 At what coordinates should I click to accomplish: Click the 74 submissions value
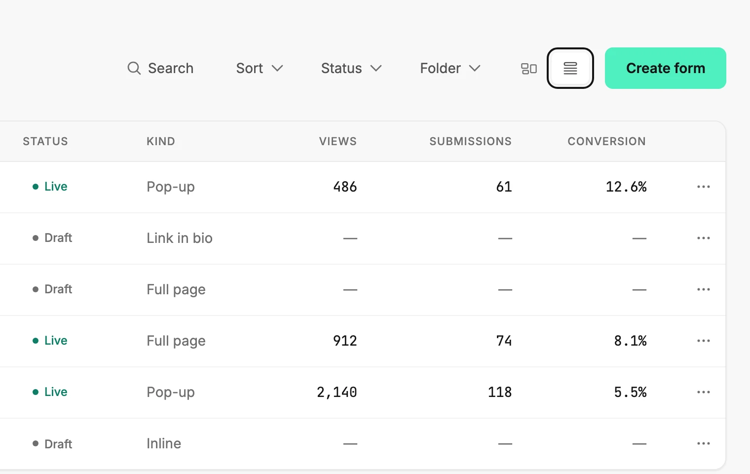tap(504, 341)
